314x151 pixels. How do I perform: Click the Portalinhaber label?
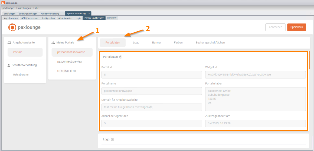[x=214, y=83]
